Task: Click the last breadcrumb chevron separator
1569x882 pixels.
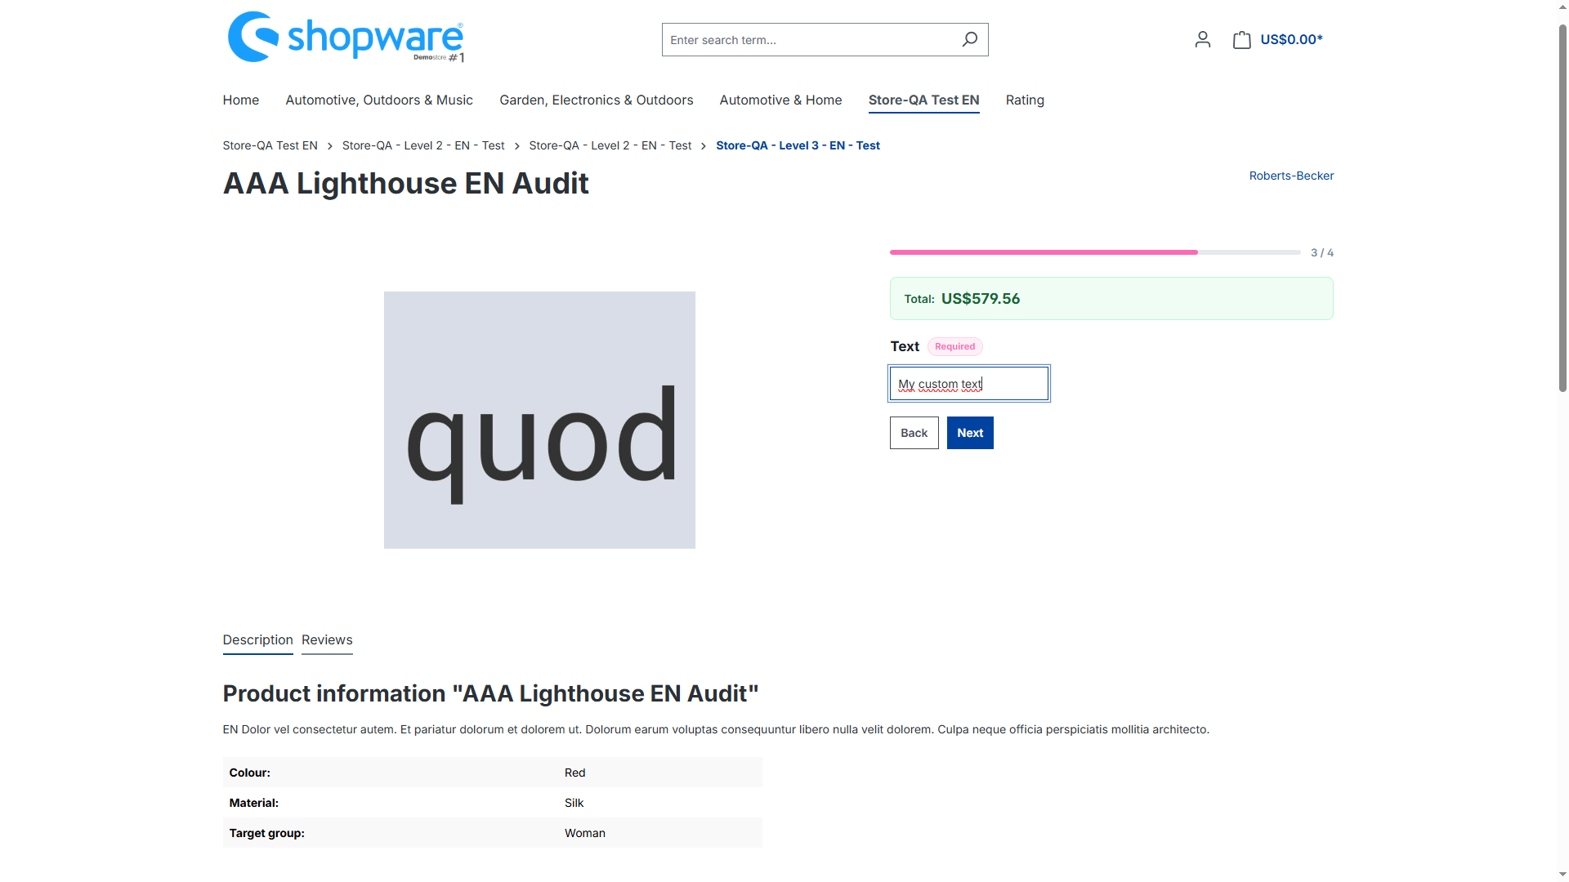Action: click(704, 146)
